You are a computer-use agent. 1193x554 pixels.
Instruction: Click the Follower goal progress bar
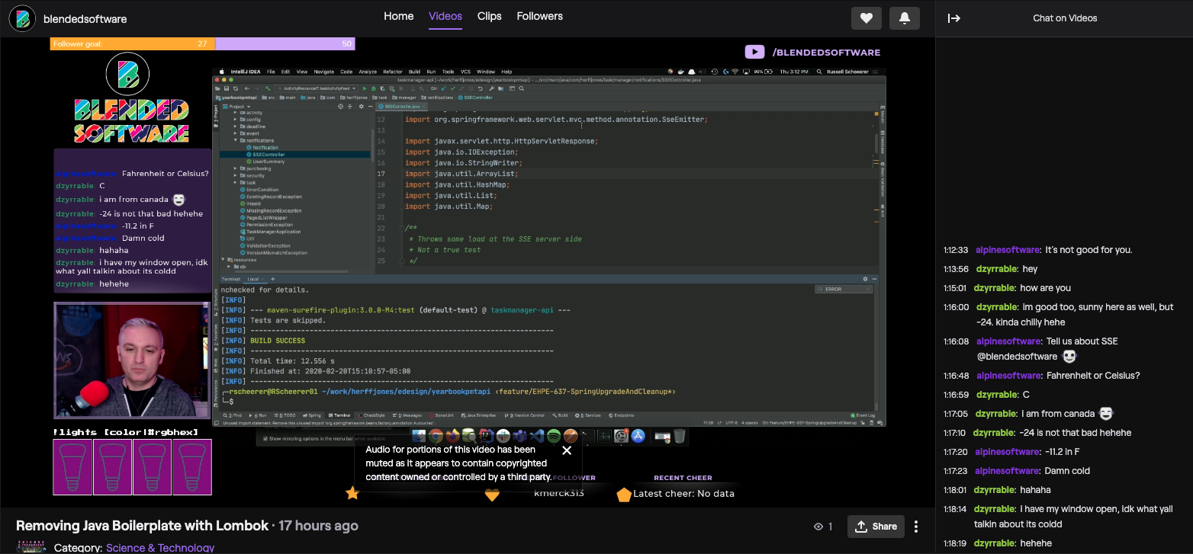[x=202, y=44]
